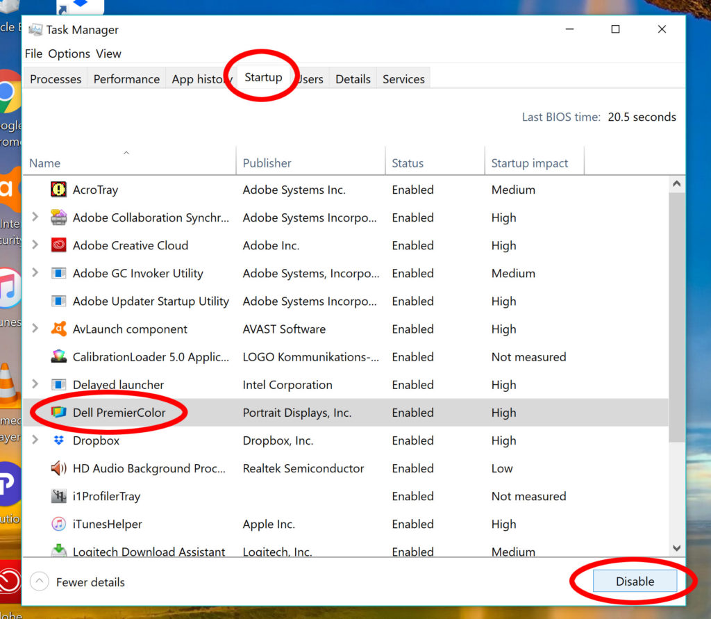Image resolution: width=711 pixels, height=619 pixels.
Task: Collapse view with Fewer details chevron
Action: coord(40,581)
